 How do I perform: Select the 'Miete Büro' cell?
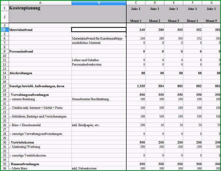click(x=40, y=168)
